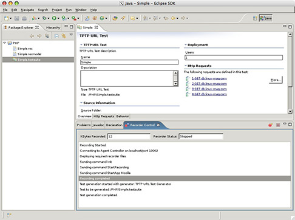The width and height of the screenshot is (295, 220).
Task: Click the Last Edit Location icon
Action: tap(166, 18)
